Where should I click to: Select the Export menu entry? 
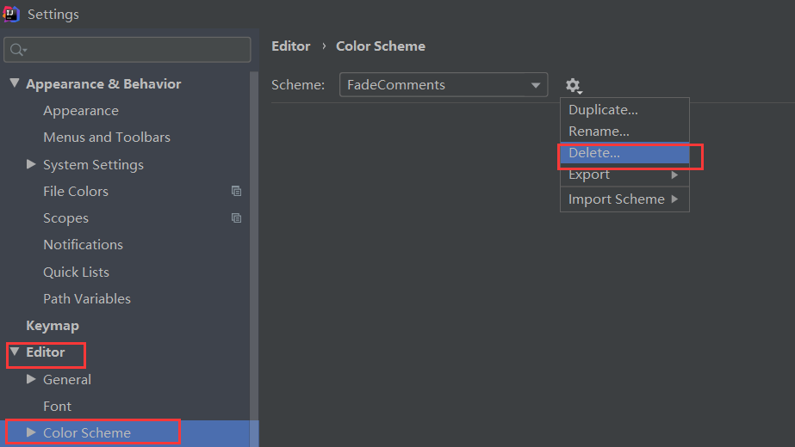pos(624,175)
